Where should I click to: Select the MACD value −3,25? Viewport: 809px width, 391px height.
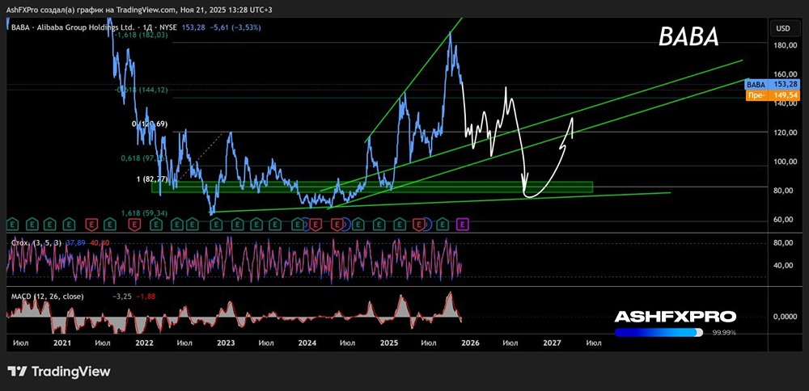pyautogui.click(x=121, y=296)
